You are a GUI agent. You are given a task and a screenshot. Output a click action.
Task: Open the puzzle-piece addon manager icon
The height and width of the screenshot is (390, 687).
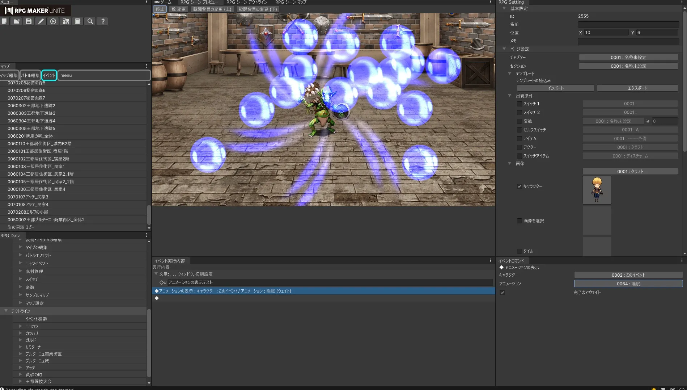[x=65, y=21]
